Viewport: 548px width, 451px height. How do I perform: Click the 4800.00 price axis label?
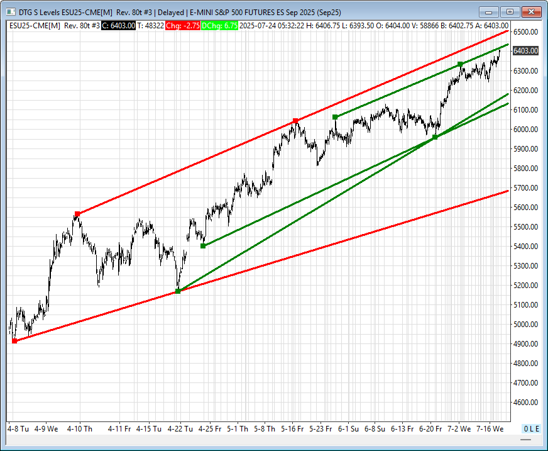point(525,364)
